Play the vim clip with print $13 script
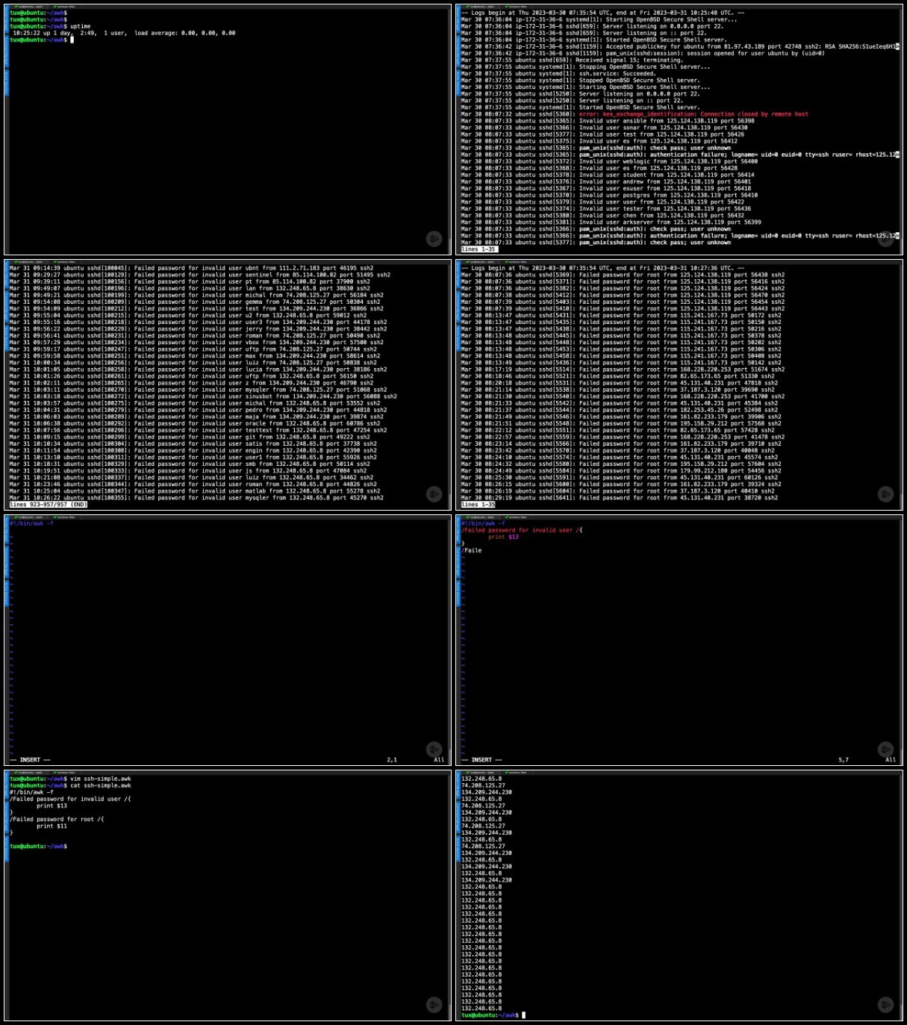The height and width of the screenshot is (1025, 907). 885,749
